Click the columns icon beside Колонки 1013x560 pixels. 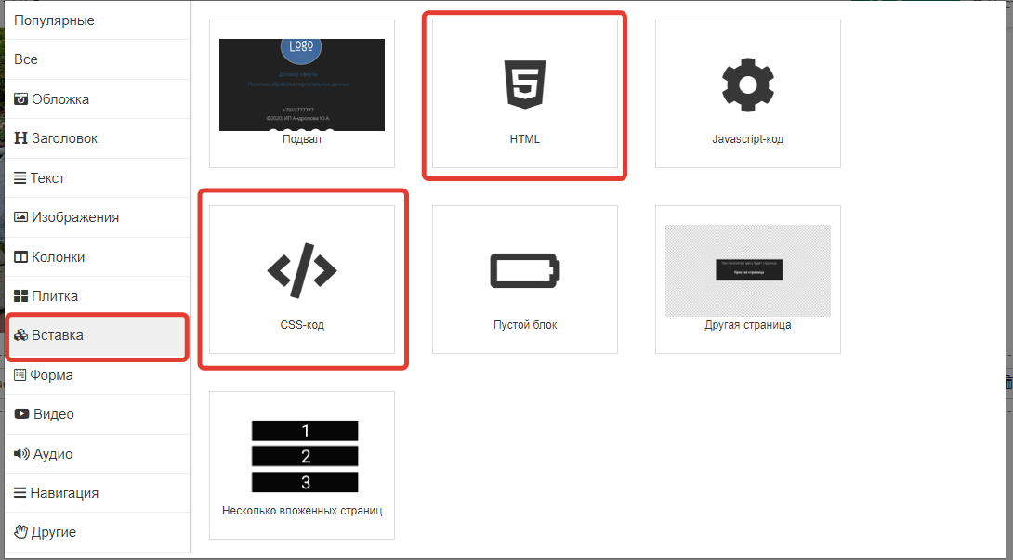point(20,256)
